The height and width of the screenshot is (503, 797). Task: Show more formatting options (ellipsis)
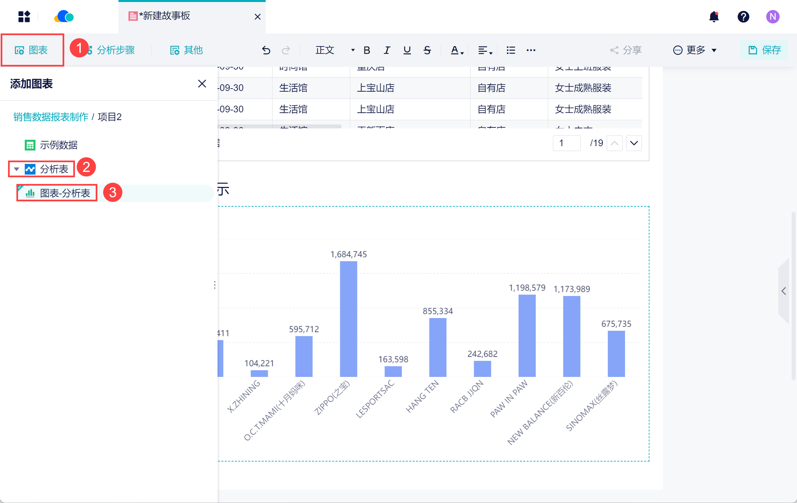click(x=531, y=50)
